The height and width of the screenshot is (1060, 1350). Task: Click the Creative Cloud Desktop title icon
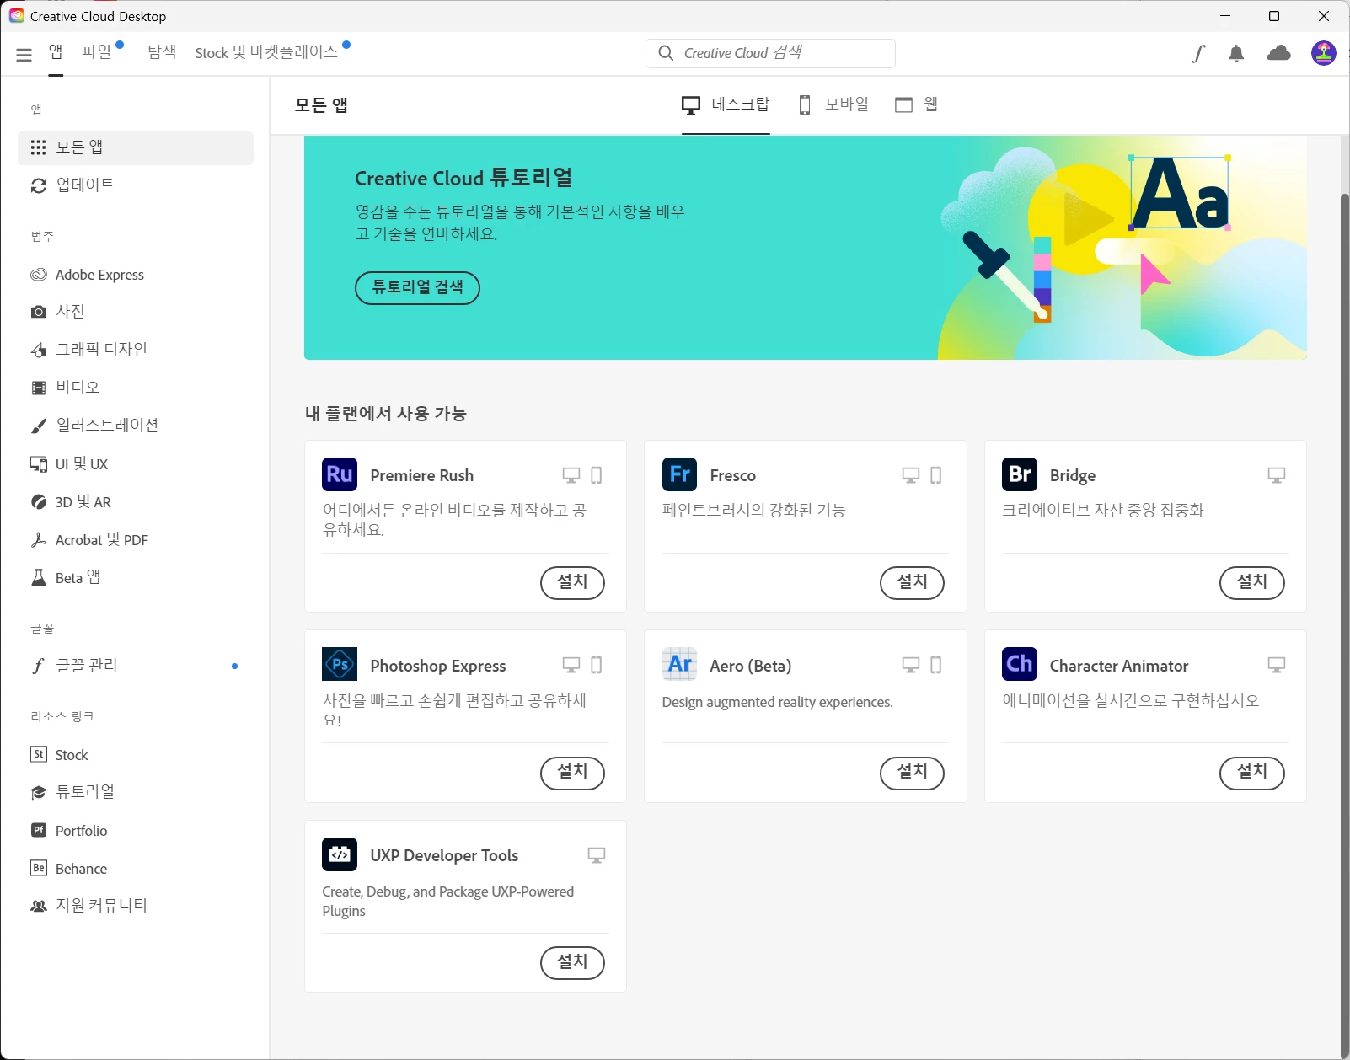16,16
